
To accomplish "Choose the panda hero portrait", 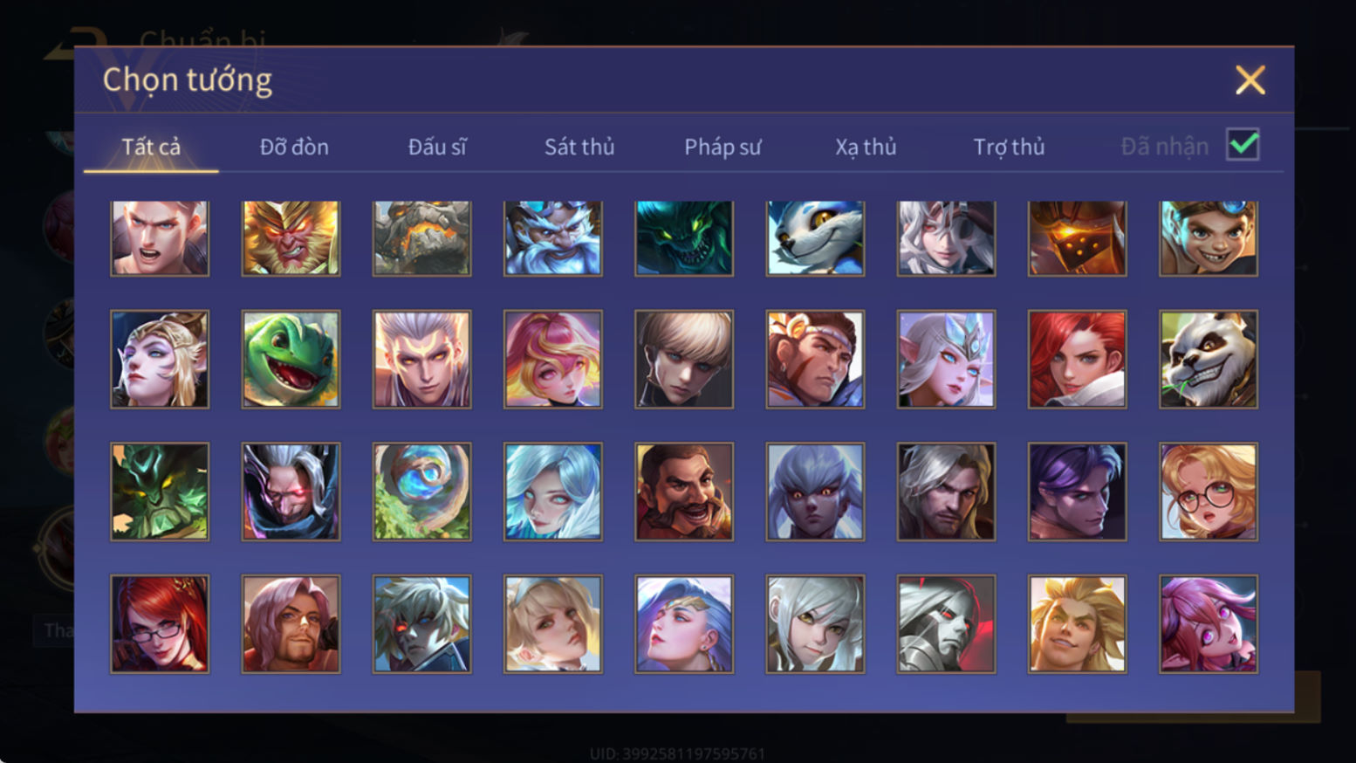I will pyautogui.click(x=1209, y=359).
